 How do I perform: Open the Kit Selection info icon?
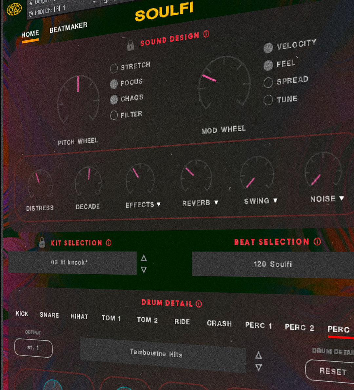pos(108,243)
